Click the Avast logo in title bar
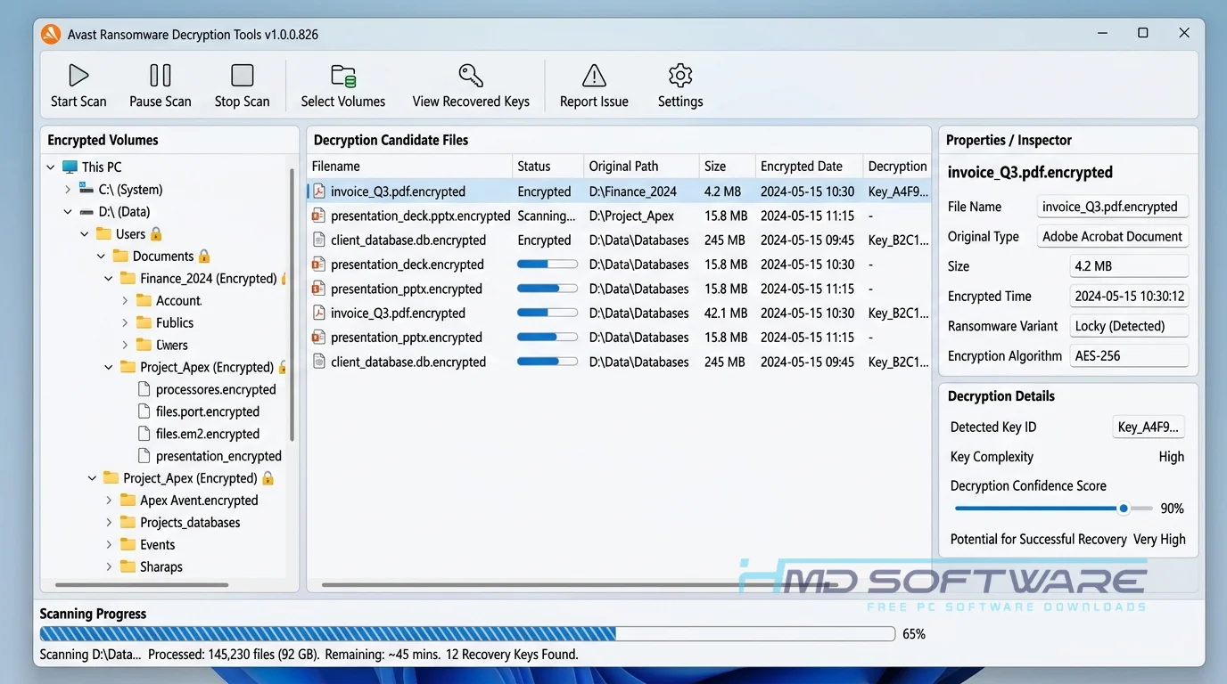The width and height of the screenshot is (1227, 684). point(51,34)
